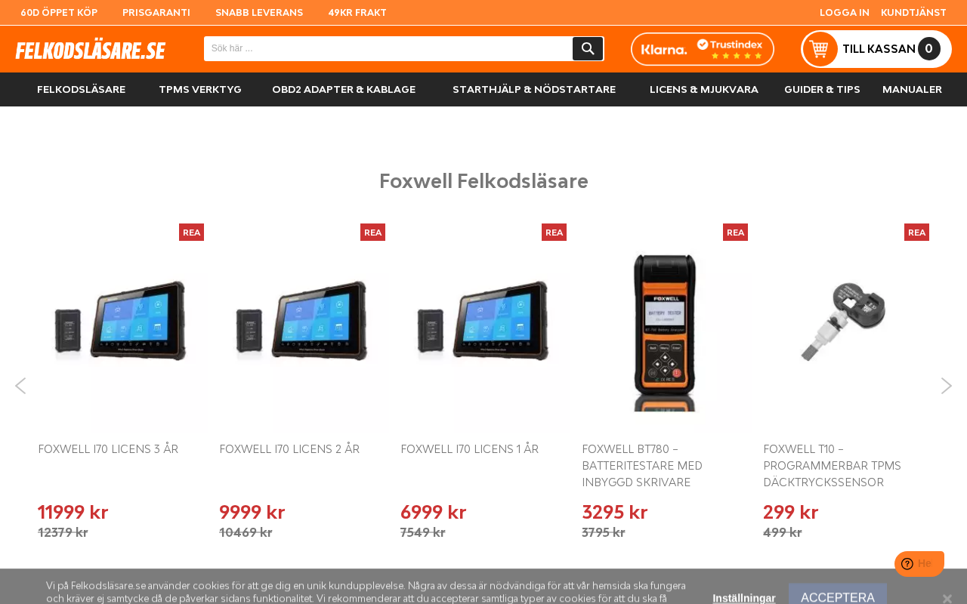The width and height of the screenshot is (967, 604).
Task: Open Foxwell I70 Licens 3 År title
Action: [108, 449]
